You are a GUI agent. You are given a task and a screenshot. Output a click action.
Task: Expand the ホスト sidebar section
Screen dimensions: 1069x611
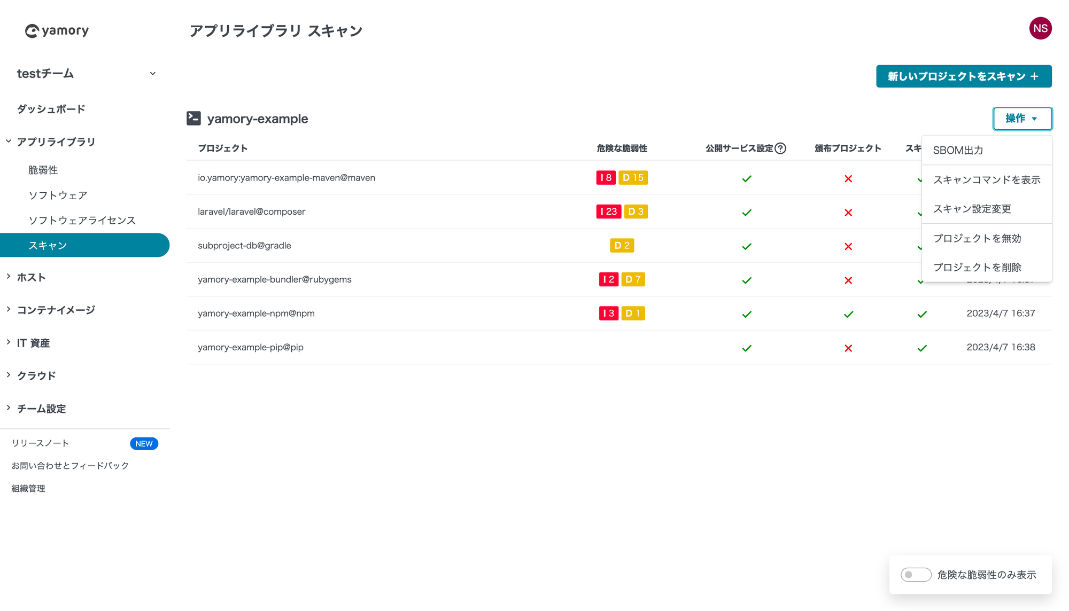(x=31, y=277)
